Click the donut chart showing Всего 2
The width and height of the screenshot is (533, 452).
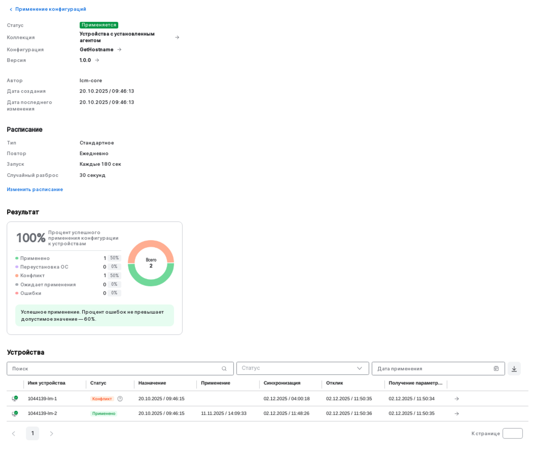151,263
